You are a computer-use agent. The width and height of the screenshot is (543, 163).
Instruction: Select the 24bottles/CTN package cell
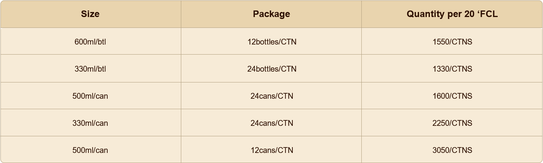[x=271, y=69]
